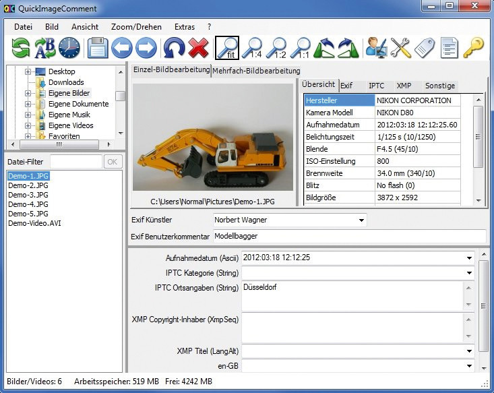Image resolution: width=494 pixels, height=393 pixels.
Task: Save using the floppy disk icon
Action: coord(98,48)
